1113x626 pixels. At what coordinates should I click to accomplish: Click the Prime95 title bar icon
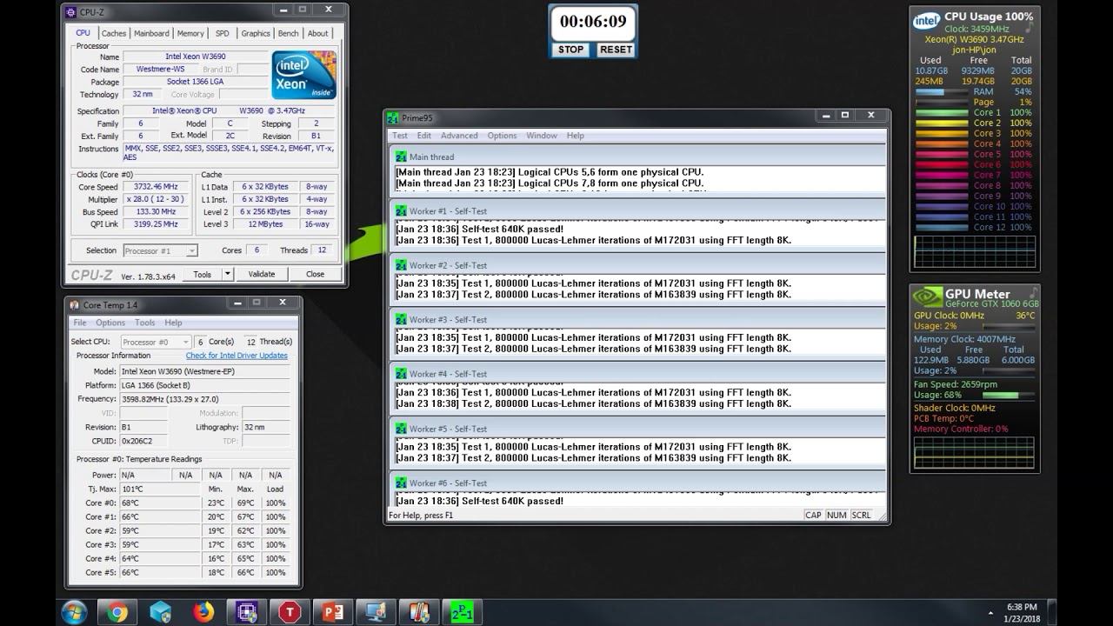pyautogui.click(x=393, y=117)
